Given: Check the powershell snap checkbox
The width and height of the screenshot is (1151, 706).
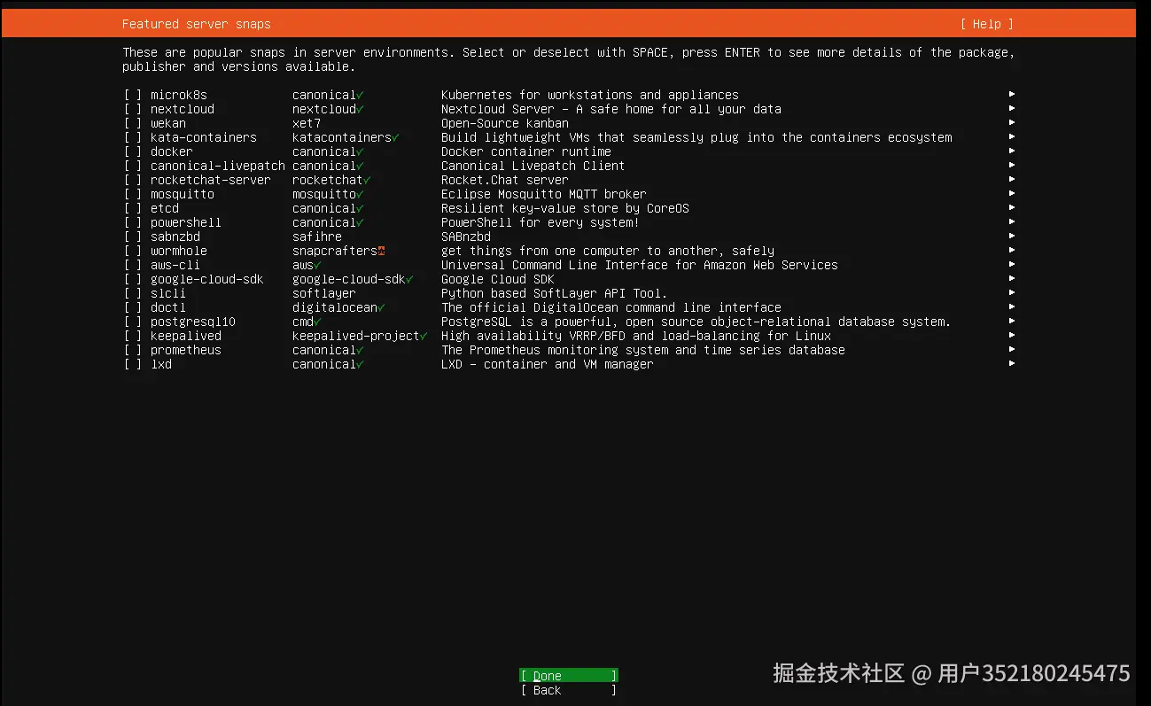Looking at the screenshot, I should coord(133,222).
